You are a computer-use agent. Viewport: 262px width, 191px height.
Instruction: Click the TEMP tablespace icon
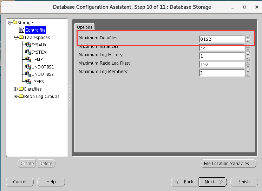point(28,60)
